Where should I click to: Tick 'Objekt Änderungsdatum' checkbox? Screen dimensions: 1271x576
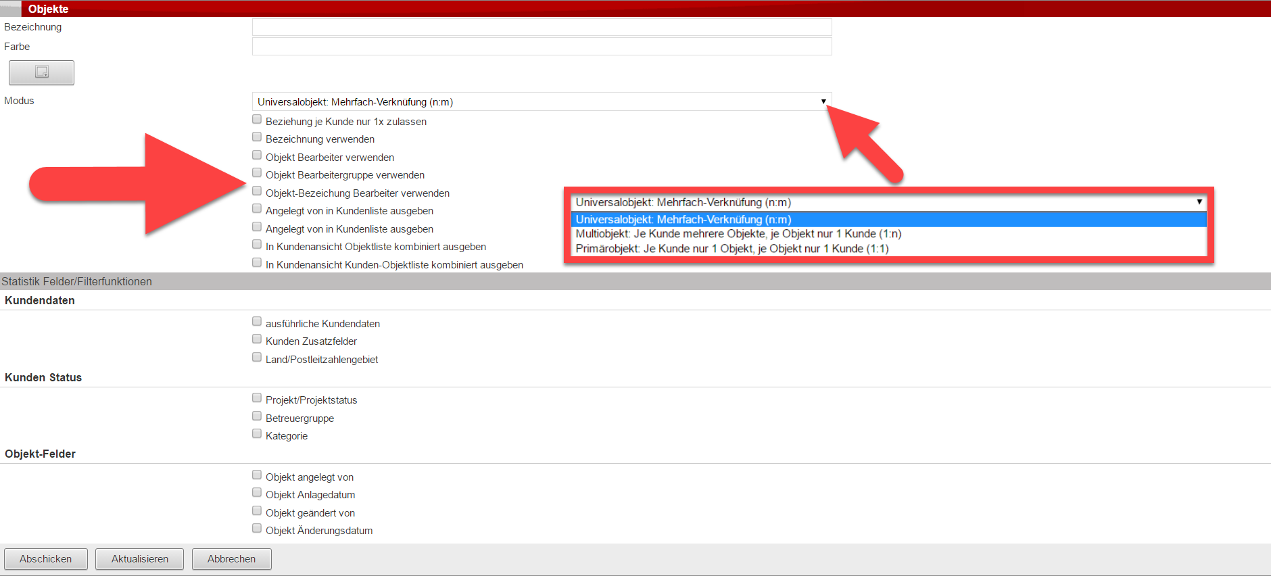tap(257, 529)
